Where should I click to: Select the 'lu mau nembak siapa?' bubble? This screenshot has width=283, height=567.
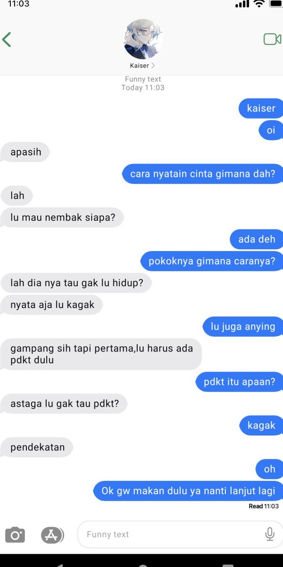(62, 218)
